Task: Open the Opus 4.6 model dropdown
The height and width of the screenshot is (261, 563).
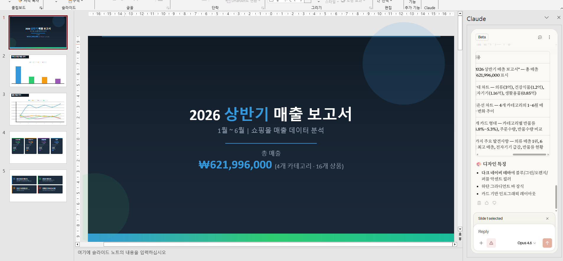Action: tap(526, 243)
